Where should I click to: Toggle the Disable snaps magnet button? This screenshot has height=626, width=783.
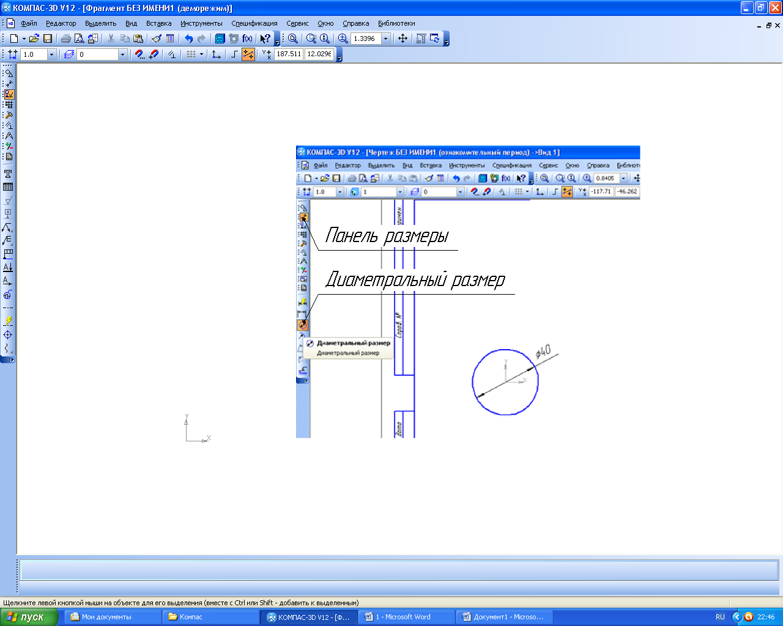(x=154, y=54)
